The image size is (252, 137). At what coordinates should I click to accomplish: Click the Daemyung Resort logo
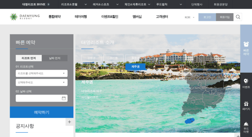point(25,17)
